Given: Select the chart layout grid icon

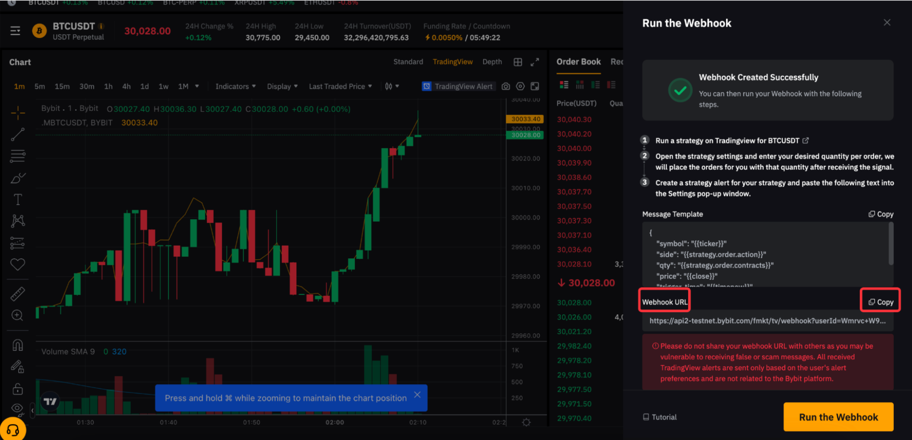Looking at the screenshot, I should tap(518, 62).
